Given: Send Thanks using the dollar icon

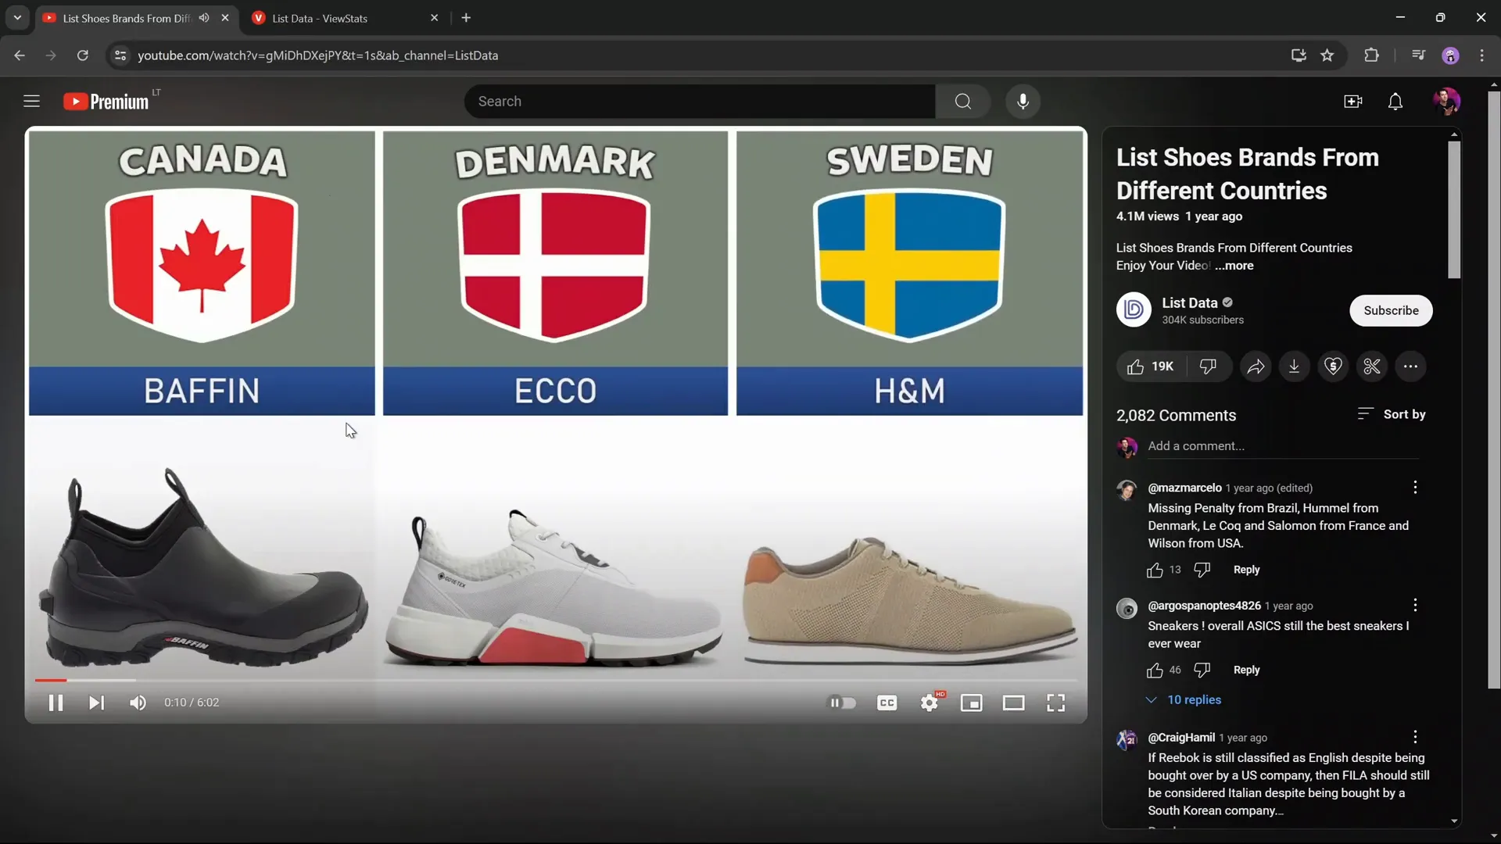Looking at the screenshot, I should click(1333, 367).
